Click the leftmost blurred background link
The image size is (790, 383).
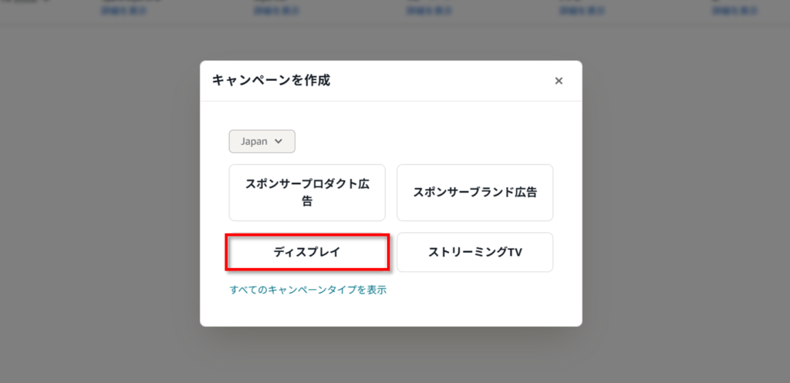coord(123,11)
